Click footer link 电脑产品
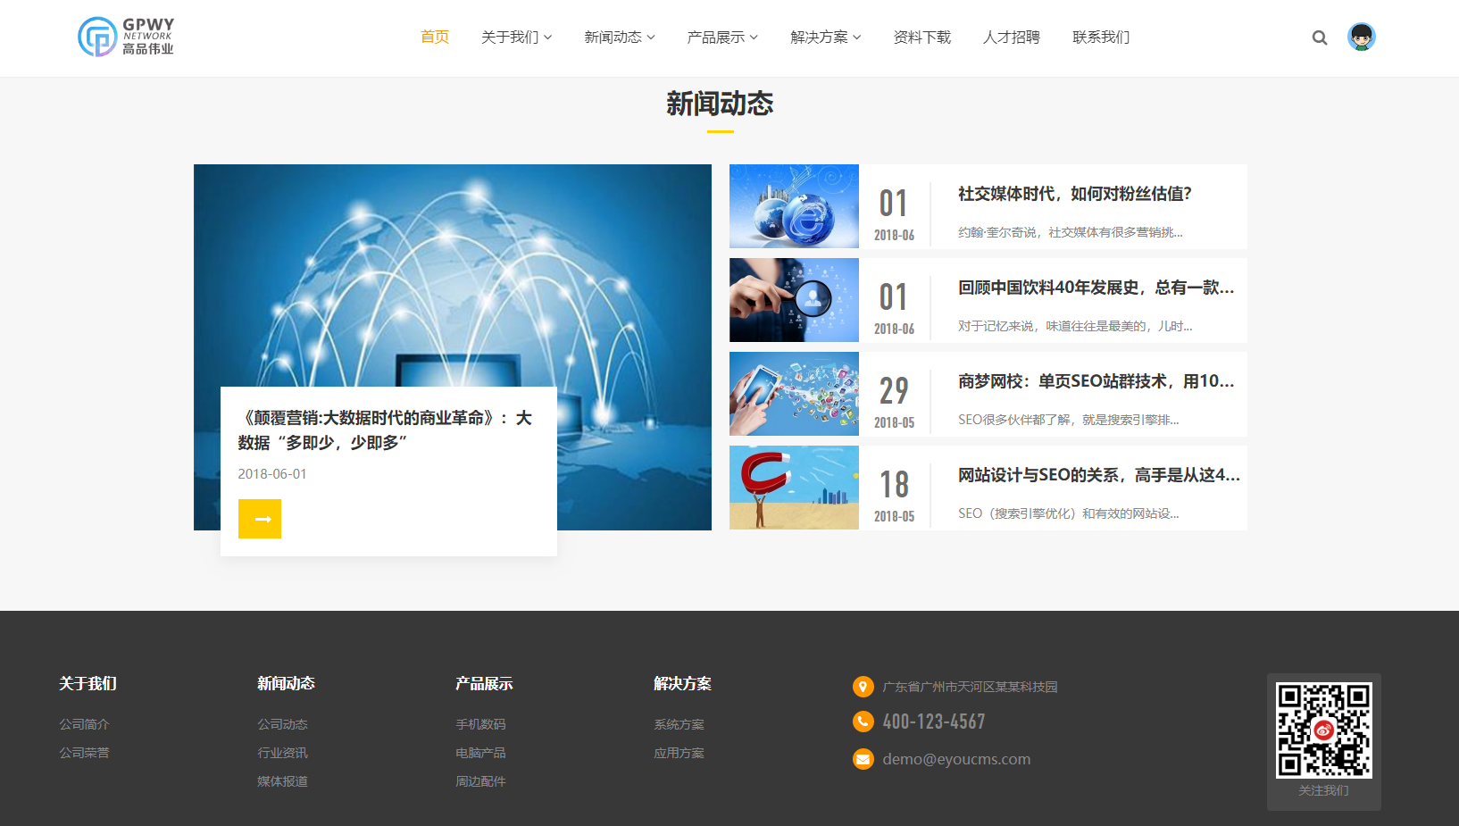The width and height of the screenshot is (1459, 826). [x=480, y=753]
